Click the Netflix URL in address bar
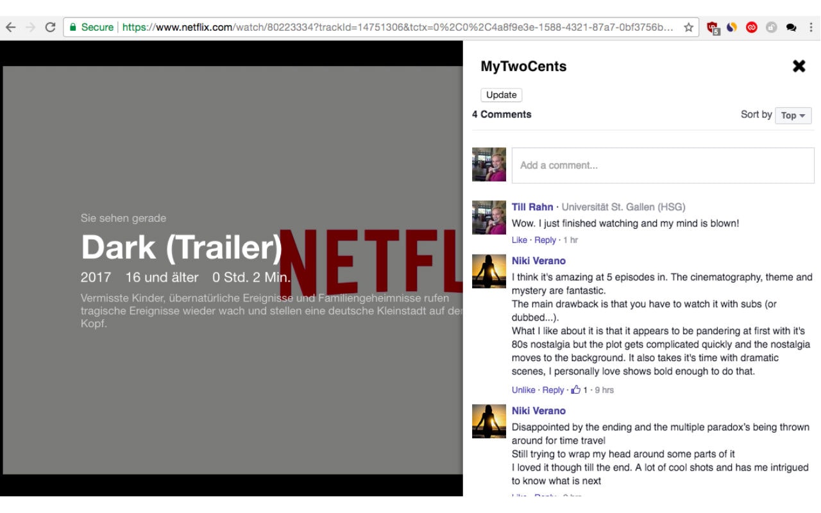This screenshot has height=513, width=821. click(398, 28)
